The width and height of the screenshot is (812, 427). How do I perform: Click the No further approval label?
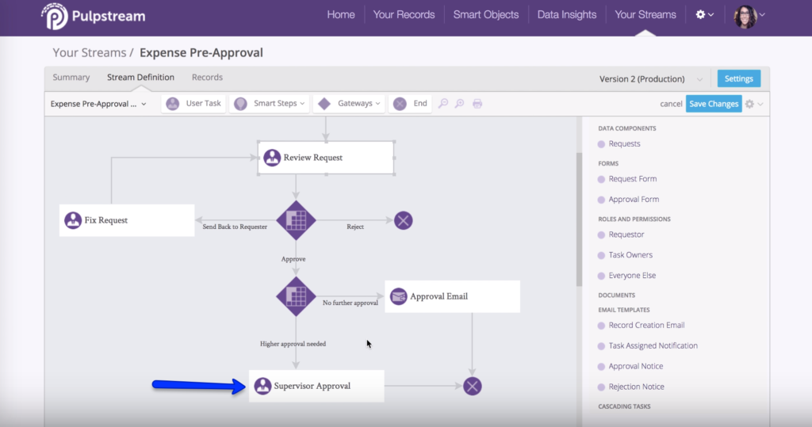coord(350,303)
